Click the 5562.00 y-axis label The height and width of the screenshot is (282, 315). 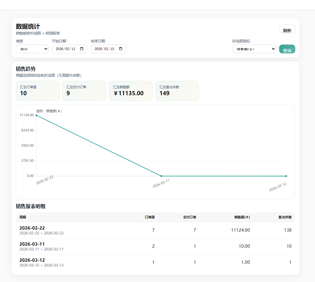28,146
